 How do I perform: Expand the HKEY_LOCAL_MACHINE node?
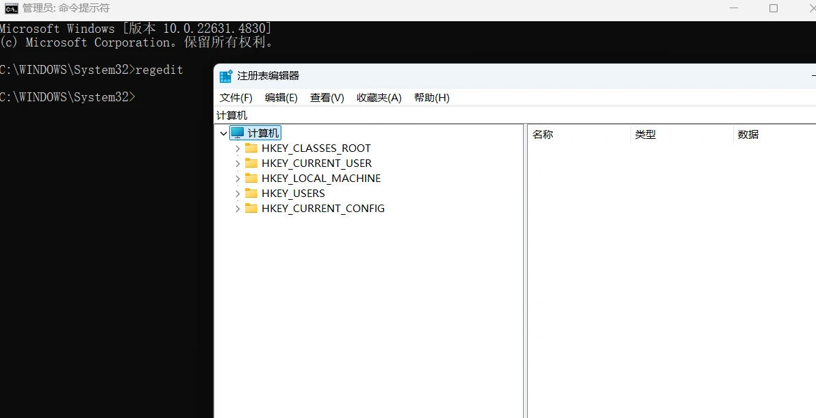(238, 178)
